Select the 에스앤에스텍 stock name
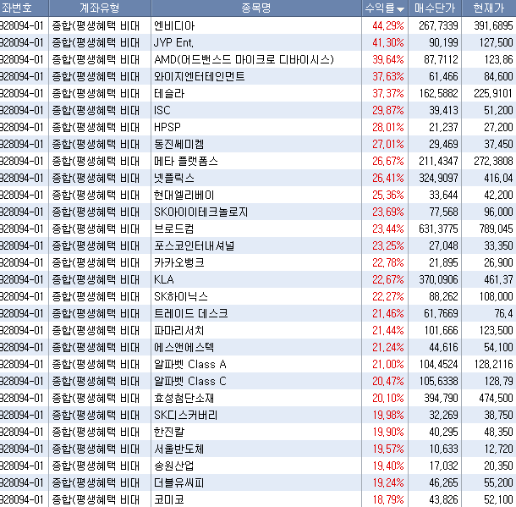516x507 pixels. (184, 347)
